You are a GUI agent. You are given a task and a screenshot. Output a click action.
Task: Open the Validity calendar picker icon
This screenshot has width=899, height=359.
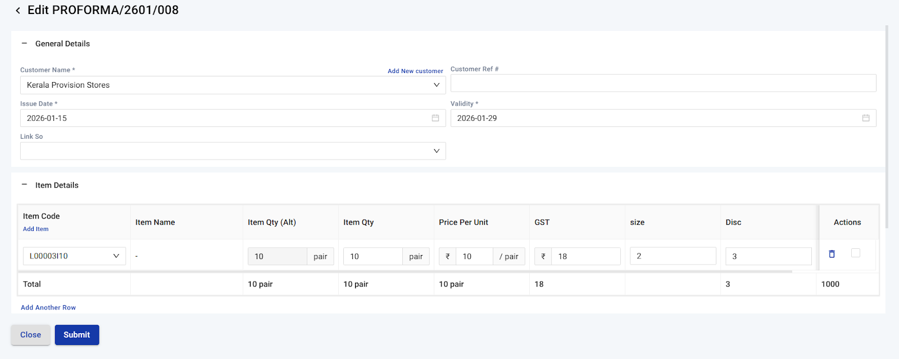tap(865, 118)
